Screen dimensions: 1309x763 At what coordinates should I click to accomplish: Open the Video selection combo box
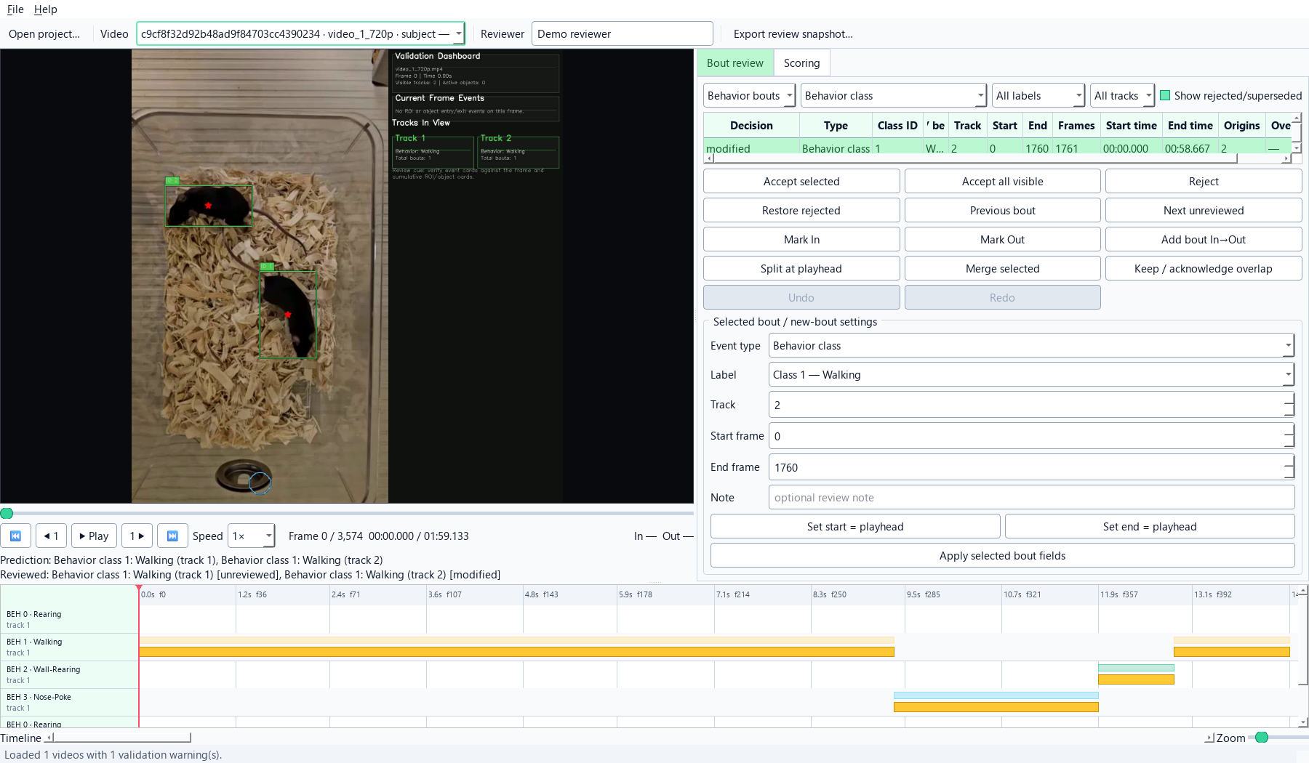click(x=300, y=33)
